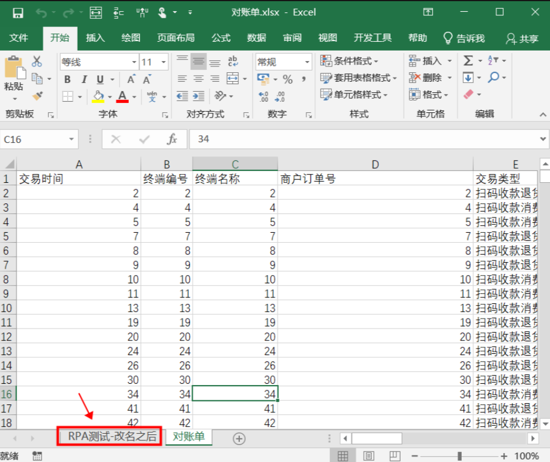The image size is (550, 462).
Task: Open the font name combo box 等线
Action: point(99,62)
